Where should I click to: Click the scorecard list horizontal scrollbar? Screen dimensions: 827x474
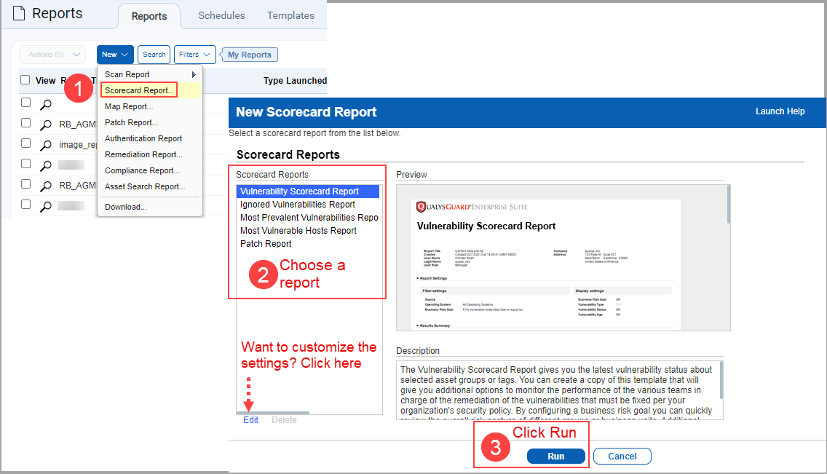[273, 413]
